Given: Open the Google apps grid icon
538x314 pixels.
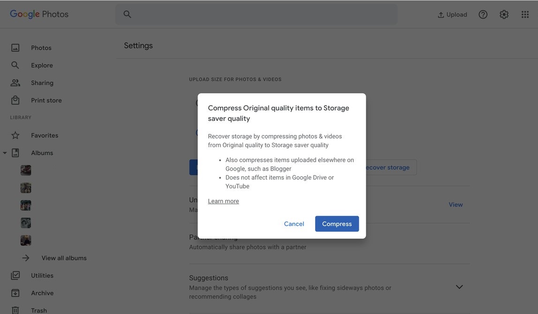Looking at the screenshot, I should (525, 15).
